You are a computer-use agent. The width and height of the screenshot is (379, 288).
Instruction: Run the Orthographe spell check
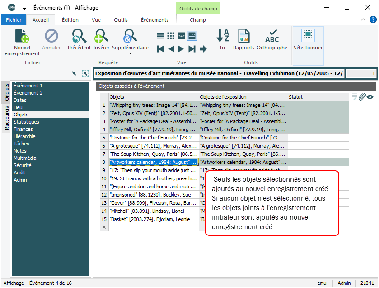[x=272, y=36]
